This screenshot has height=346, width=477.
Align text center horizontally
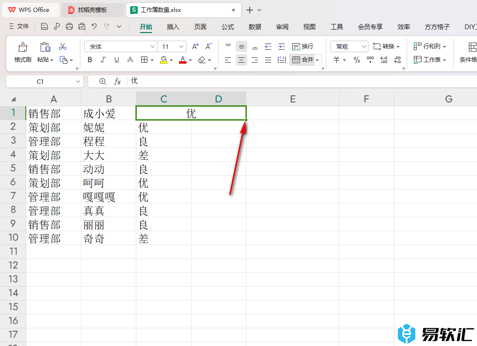tap(242, 60)
